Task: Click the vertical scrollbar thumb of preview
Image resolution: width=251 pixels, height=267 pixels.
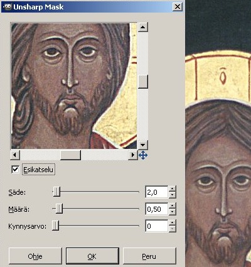Action: click(x=143, y=82)
